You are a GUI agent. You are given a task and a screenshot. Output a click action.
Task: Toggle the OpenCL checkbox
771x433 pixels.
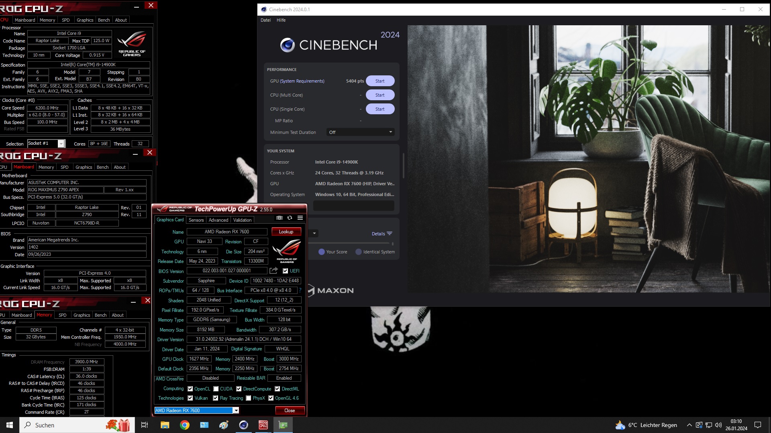(190, 388)
